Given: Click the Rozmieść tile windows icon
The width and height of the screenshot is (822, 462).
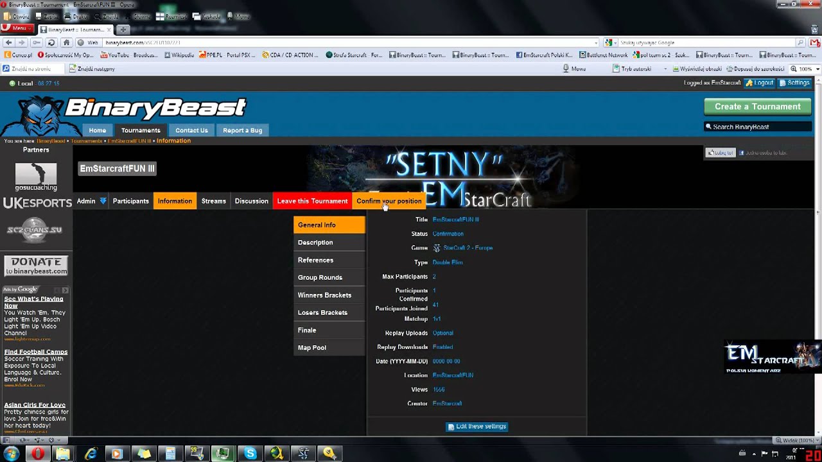Looking at the screenshot, I should [170, 17].
